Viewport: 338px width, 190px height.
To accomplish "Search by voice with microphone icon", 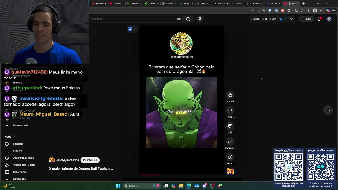I will (x=200, y=19).
